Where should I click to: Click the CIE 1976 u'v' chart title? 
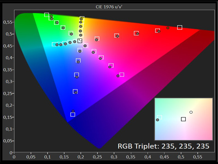pos(109,7)
